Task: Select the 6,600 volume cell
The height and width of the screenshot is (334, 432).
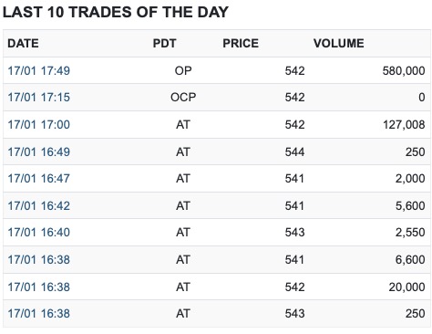Action: click(410, 260)
